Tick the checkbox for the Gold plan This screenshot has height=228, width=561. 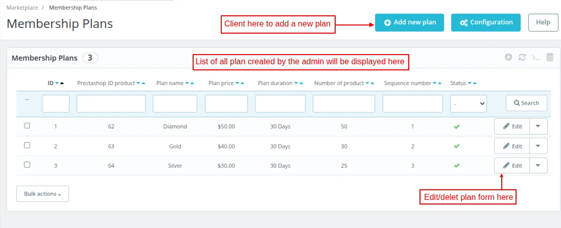pyautogui.click(x=27, y=145)
